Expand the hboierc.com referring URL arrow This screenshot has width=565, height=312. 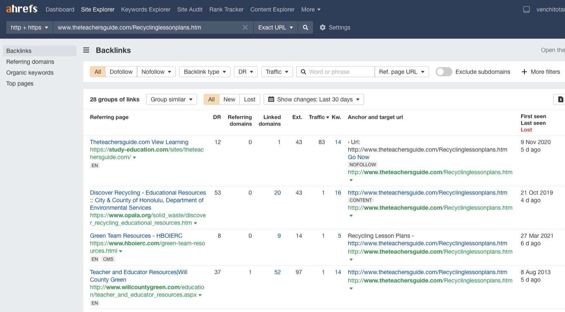coord(121,251)
